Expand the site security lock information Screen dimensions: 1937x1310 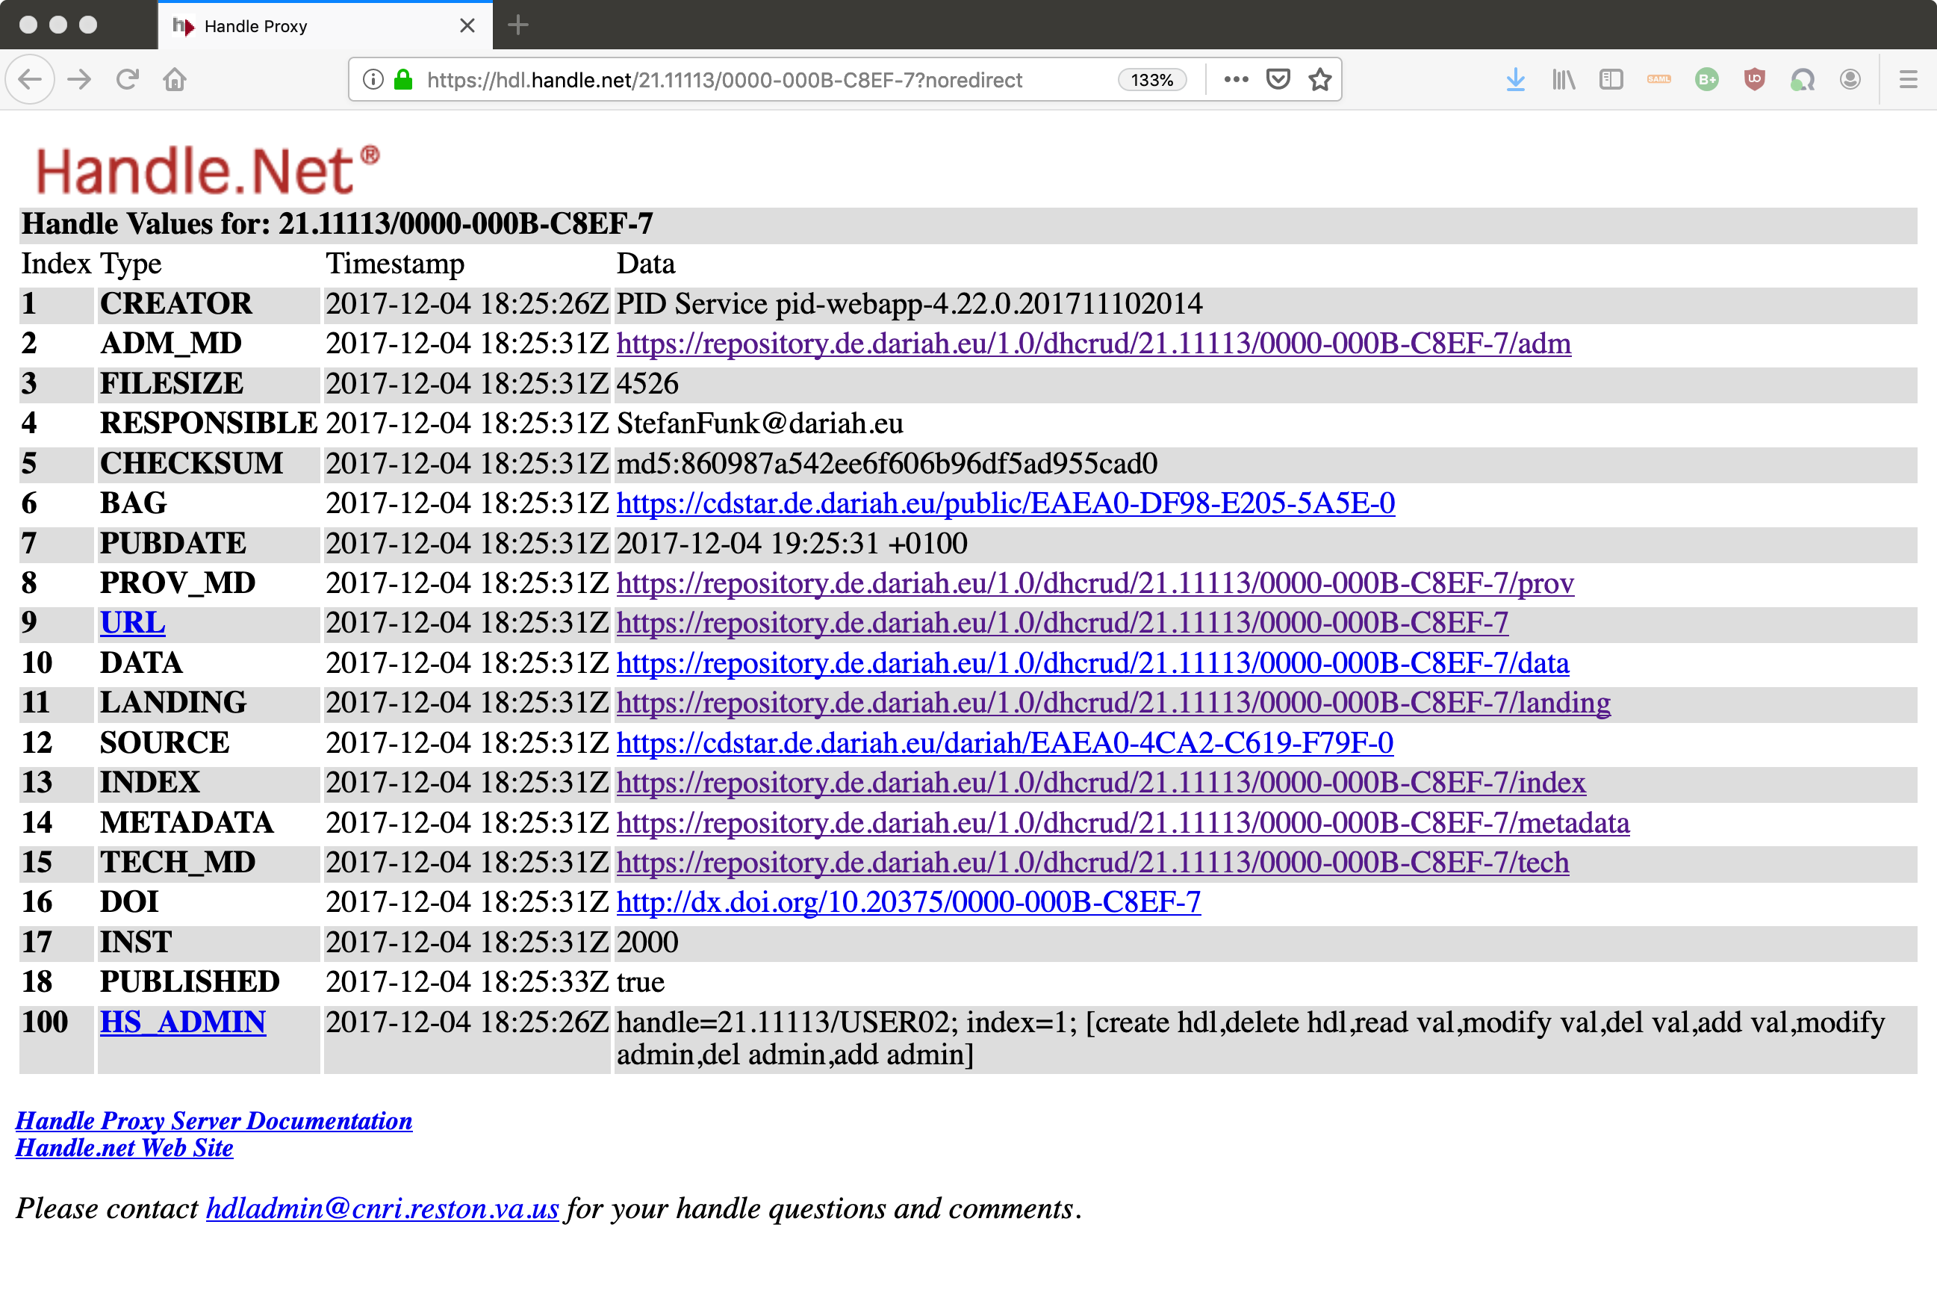403,79
